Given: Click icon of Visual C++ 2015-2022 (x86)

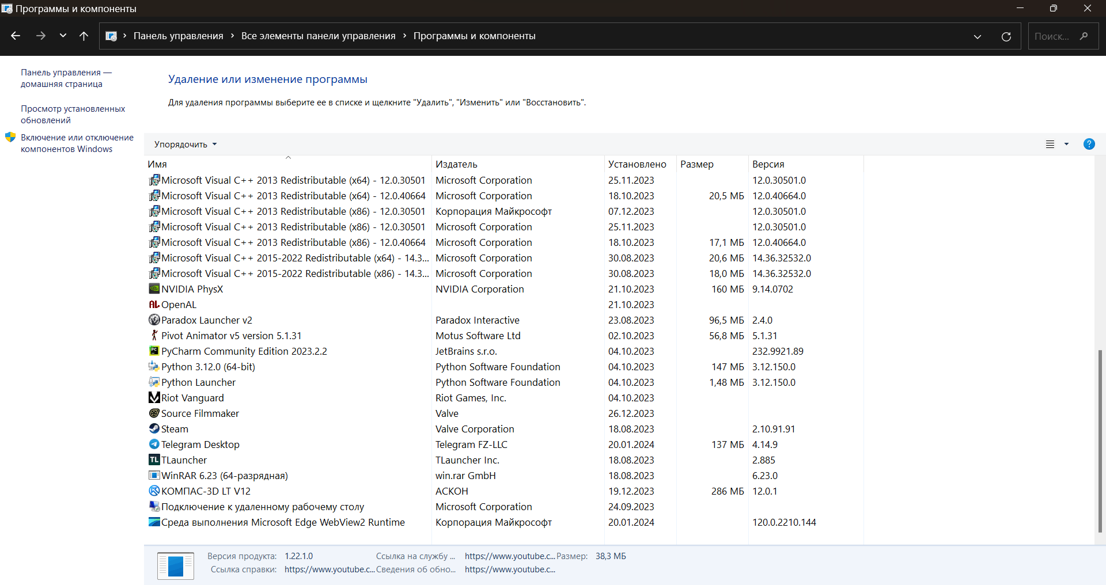Looking at the screenshot, I should 154,273.
